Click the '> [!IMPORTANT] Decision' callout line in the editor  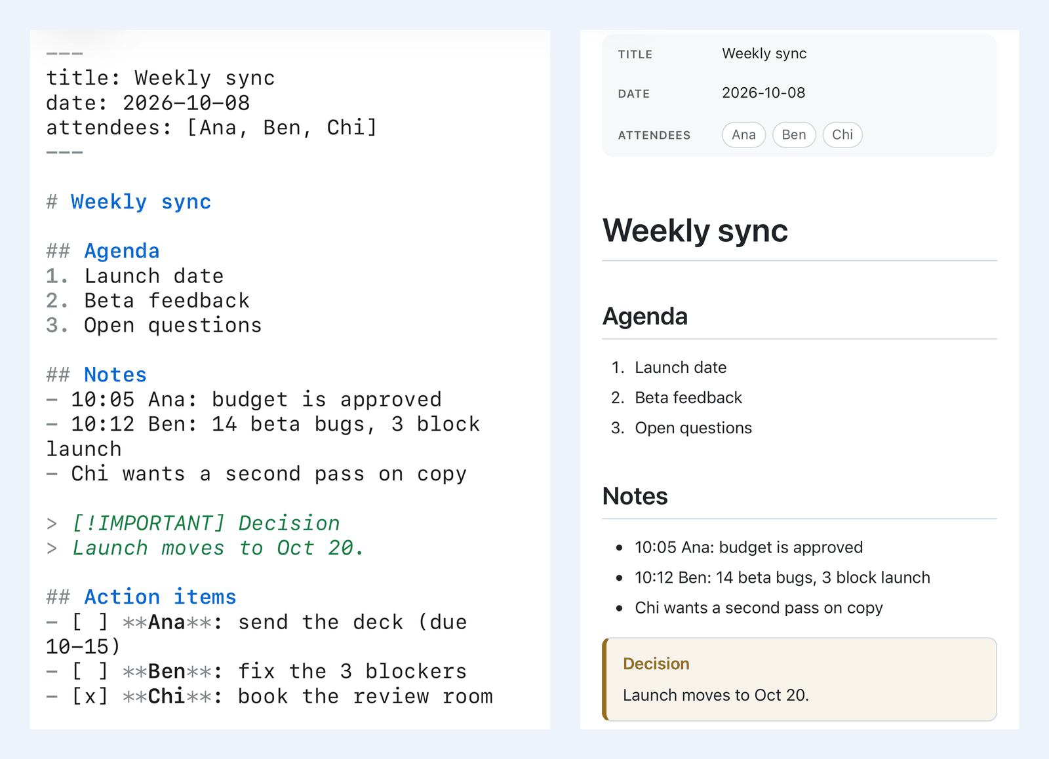click(x=193, y=523)
